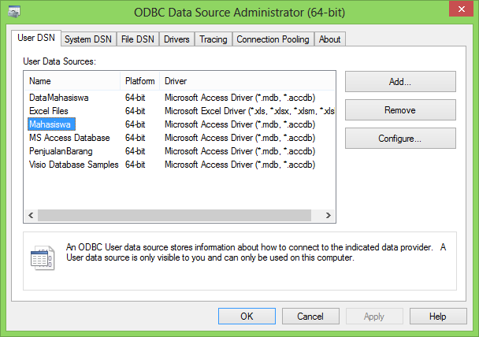Click the Cancel button

[x=310, y=317]
